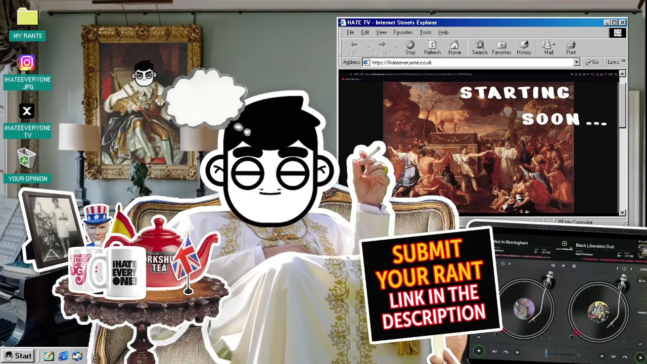Refresh the HATE TV page

tap(432, 48)
